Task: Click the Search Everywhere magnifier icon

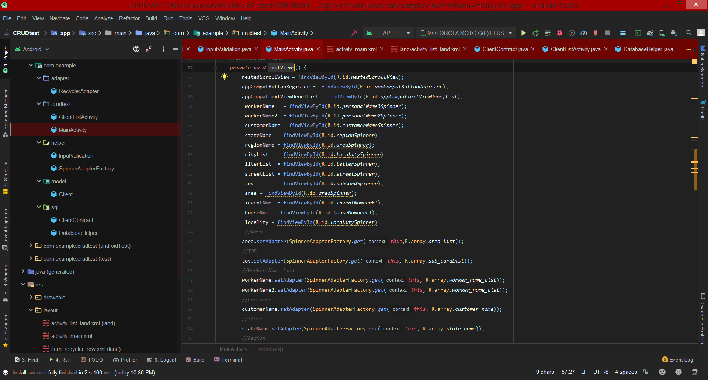Action: coord(689,33)
